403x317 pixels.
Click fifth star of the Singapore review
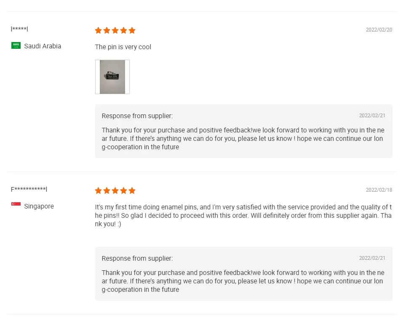click(x=132, y=190)
